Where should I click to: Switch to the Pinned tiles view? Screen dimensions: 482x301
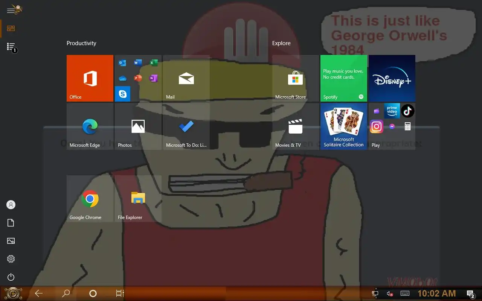coord(11,29)
